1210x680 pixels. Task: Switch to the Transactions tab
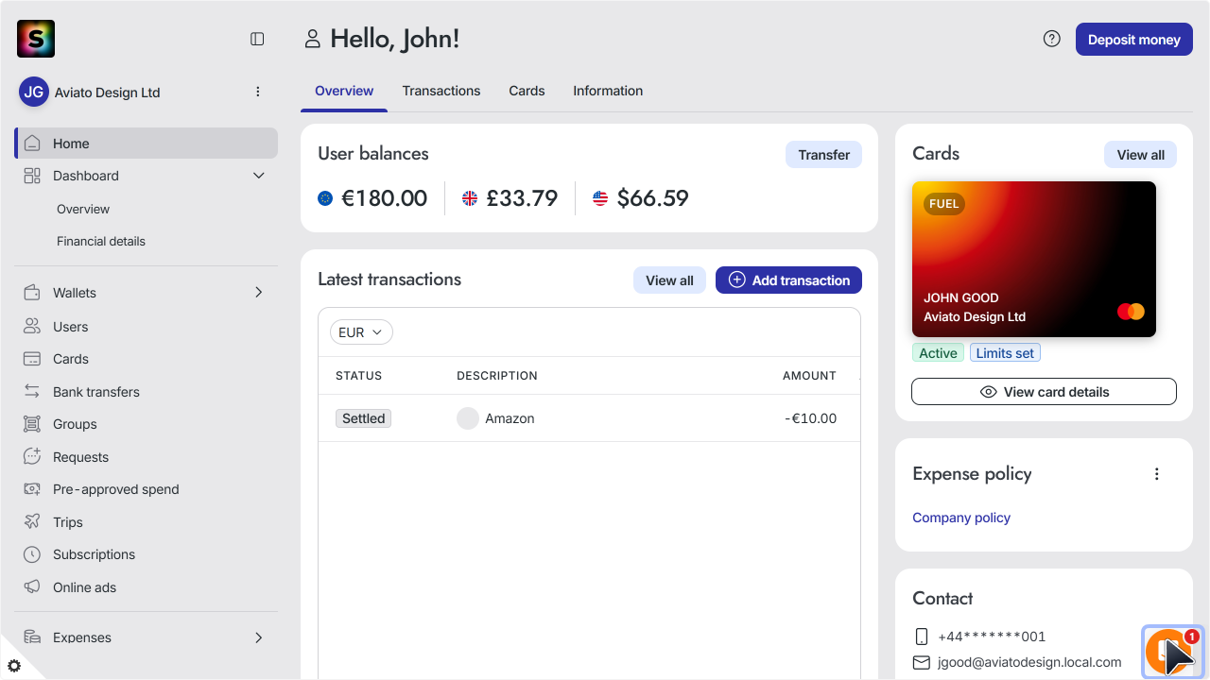tap(441, 91)
